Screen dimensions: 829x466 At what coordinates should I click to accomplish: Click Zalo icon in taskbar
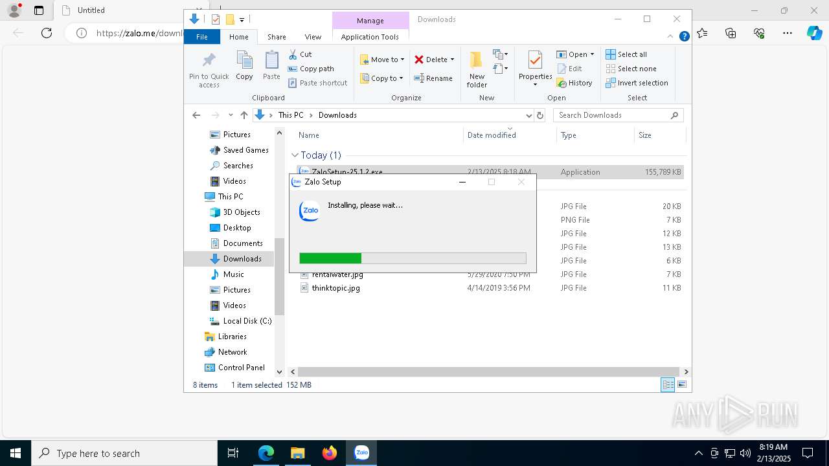coord(361,453)
